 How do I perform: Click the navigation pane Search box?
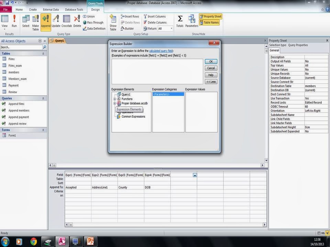point(21,47)
